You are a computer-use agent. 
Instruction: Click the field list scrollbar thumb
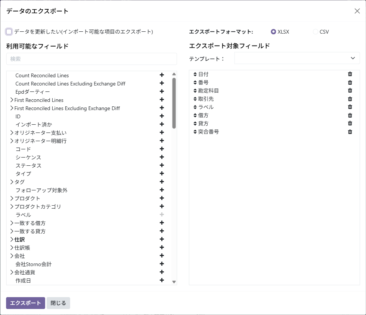174,103
